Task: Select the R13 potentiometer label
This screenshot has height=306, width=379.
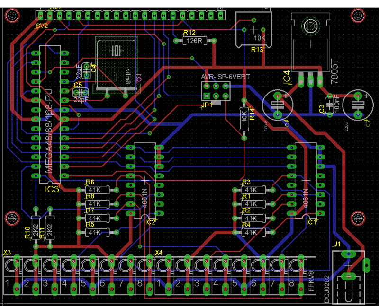Action: 257,50
